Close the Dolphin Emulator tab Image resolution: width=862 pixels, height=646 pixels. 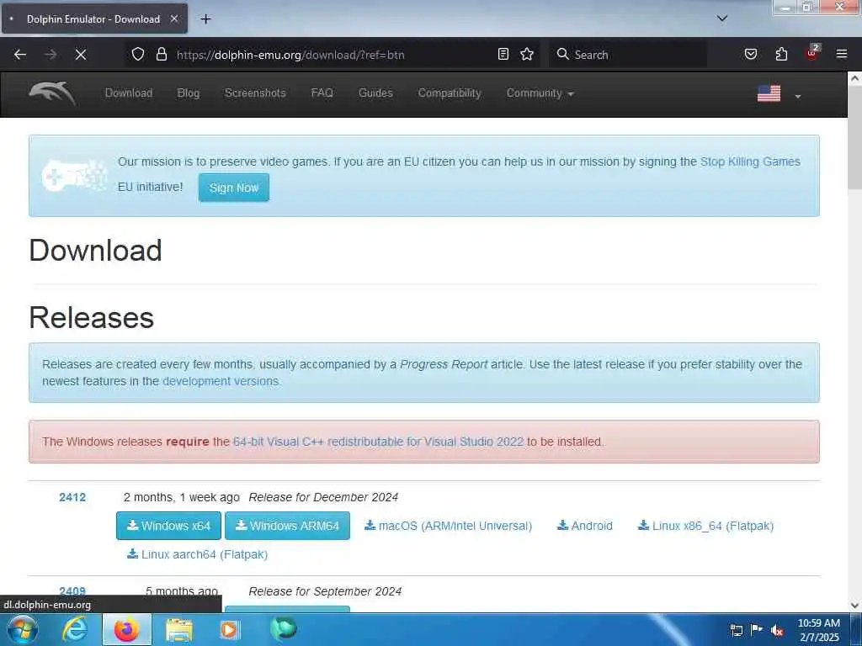174,19
